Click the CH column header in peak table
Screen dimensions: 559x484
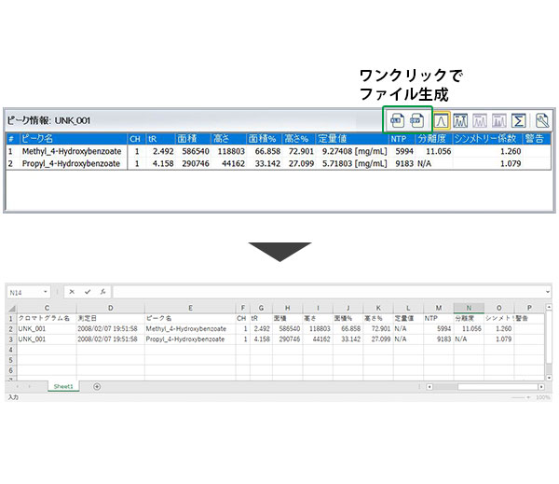pyautogui.click(x=135, y=139)
